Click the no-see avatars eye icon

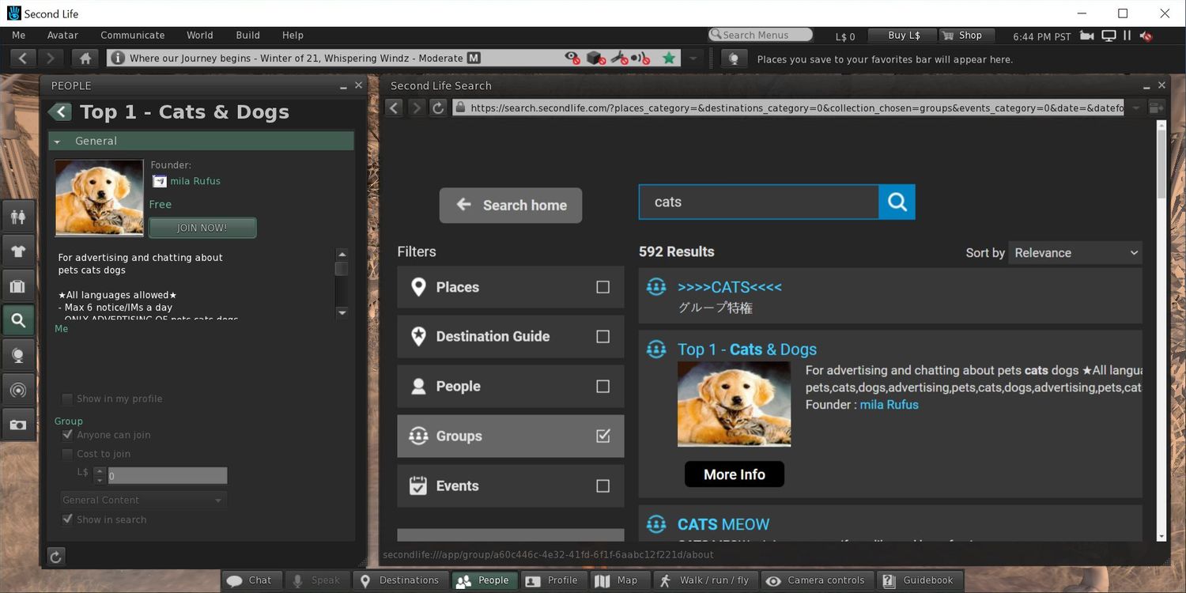point(572,59)
